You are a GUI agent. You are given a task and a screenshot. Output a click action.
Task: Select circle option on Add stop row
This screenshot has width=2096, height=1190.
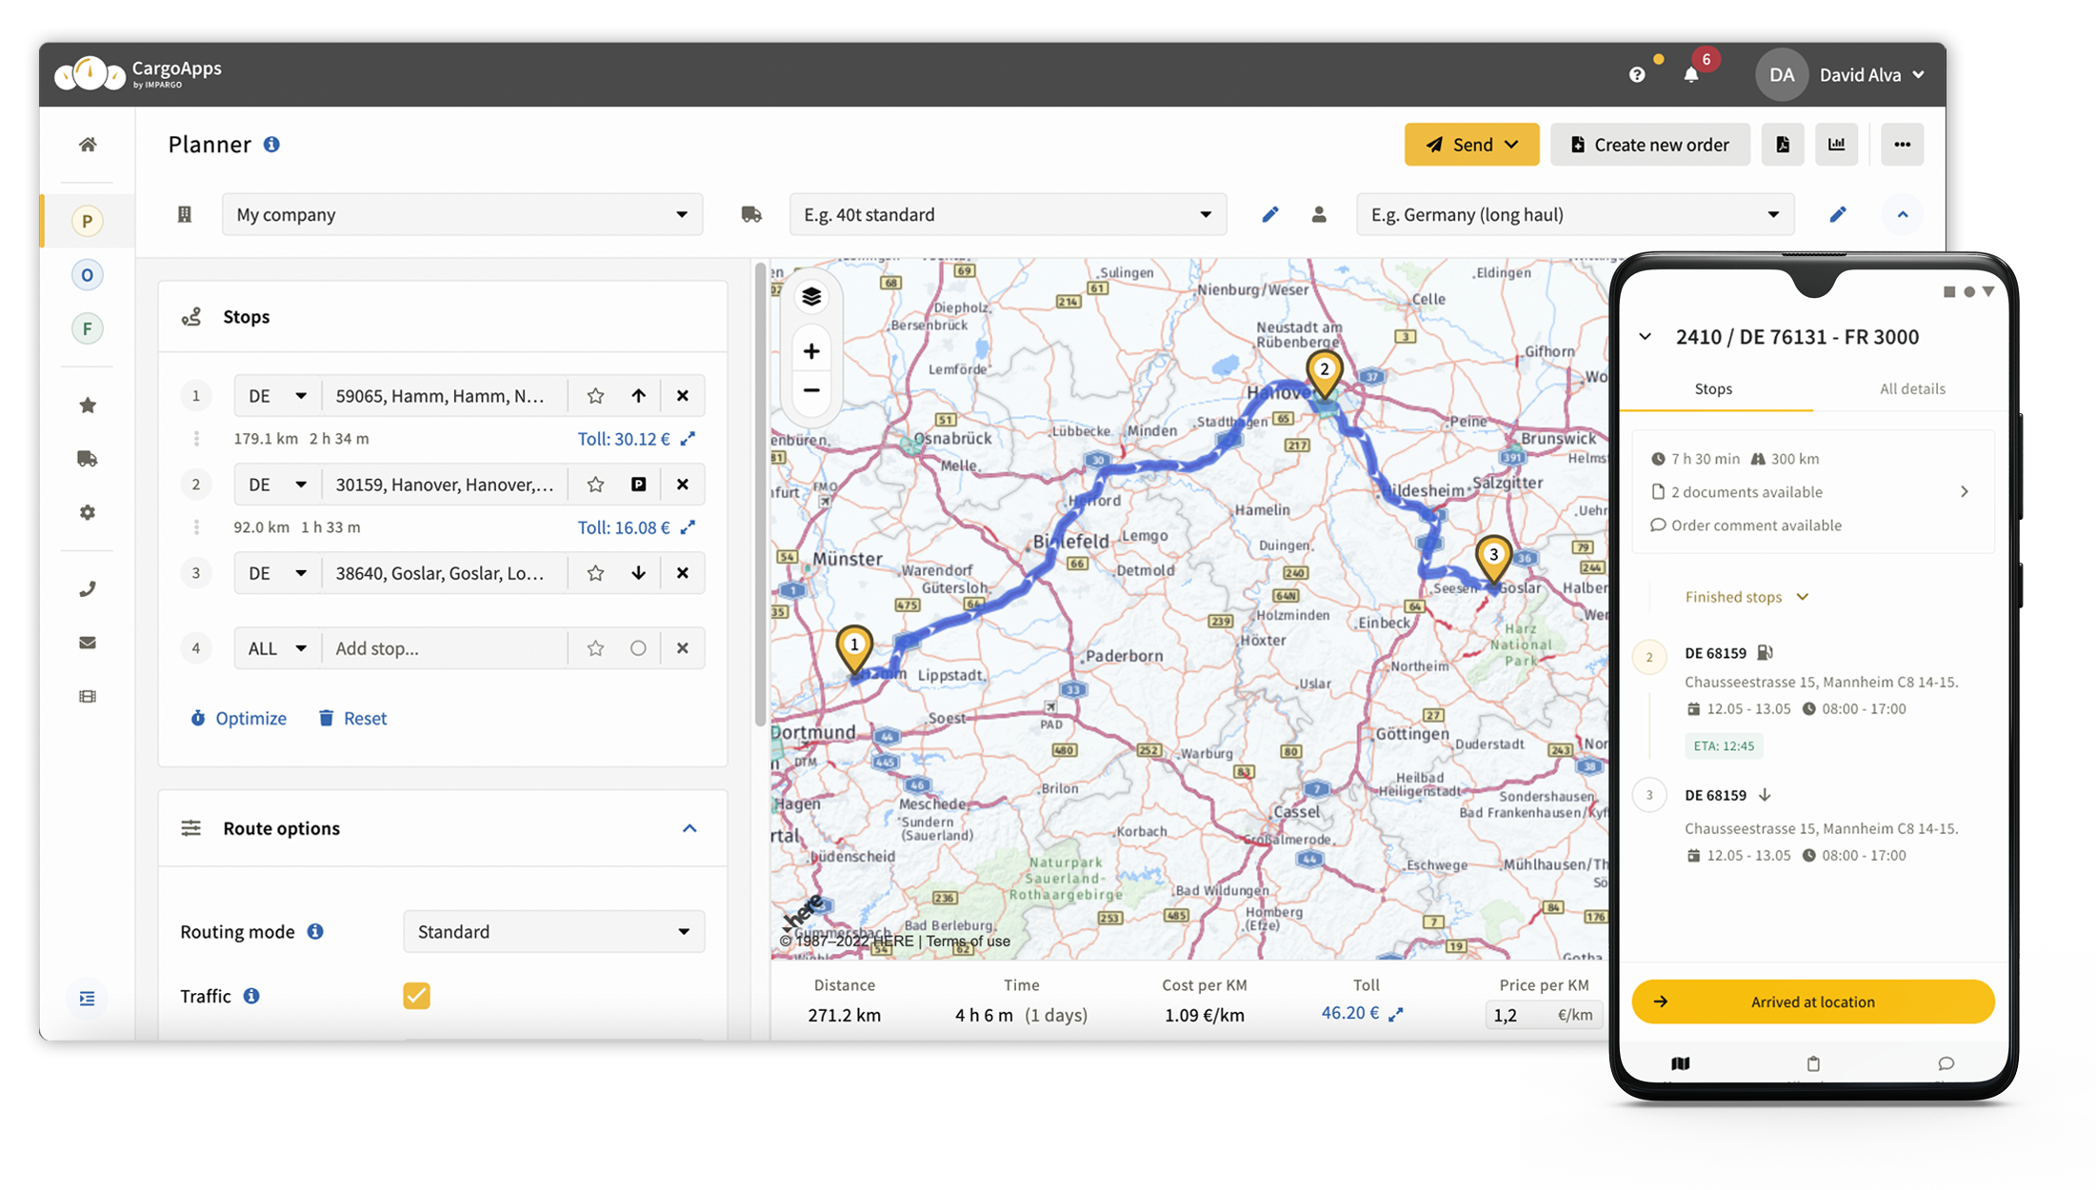pyautogui.click(x=639, y=648)
